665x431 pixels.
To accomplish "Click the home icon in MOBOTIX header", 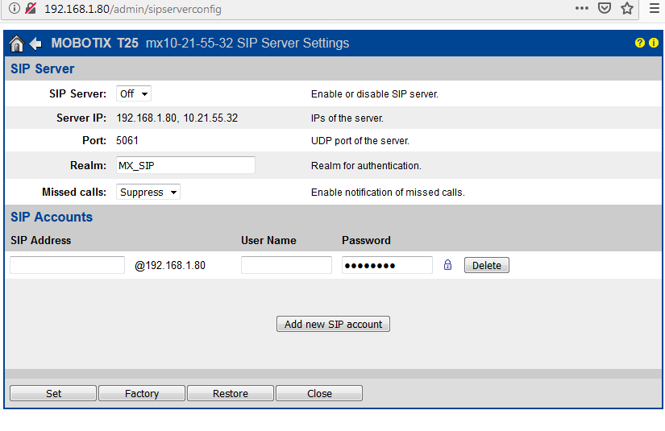I will coord(17,44).
